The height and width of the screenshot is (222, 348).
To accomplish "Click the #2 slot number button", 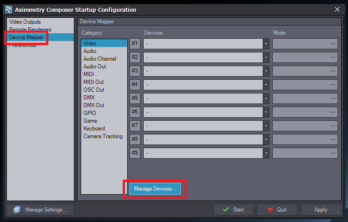I will [x=135, y=57].
